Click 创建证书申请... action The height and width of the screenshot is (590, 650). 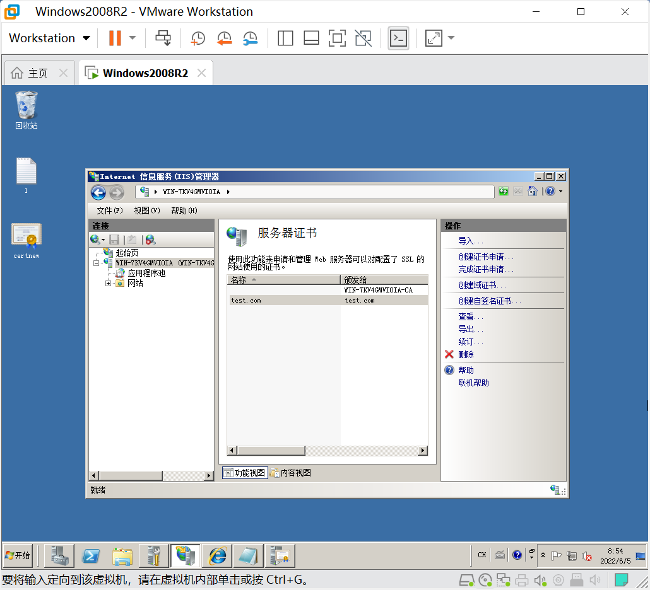[486, 257]
